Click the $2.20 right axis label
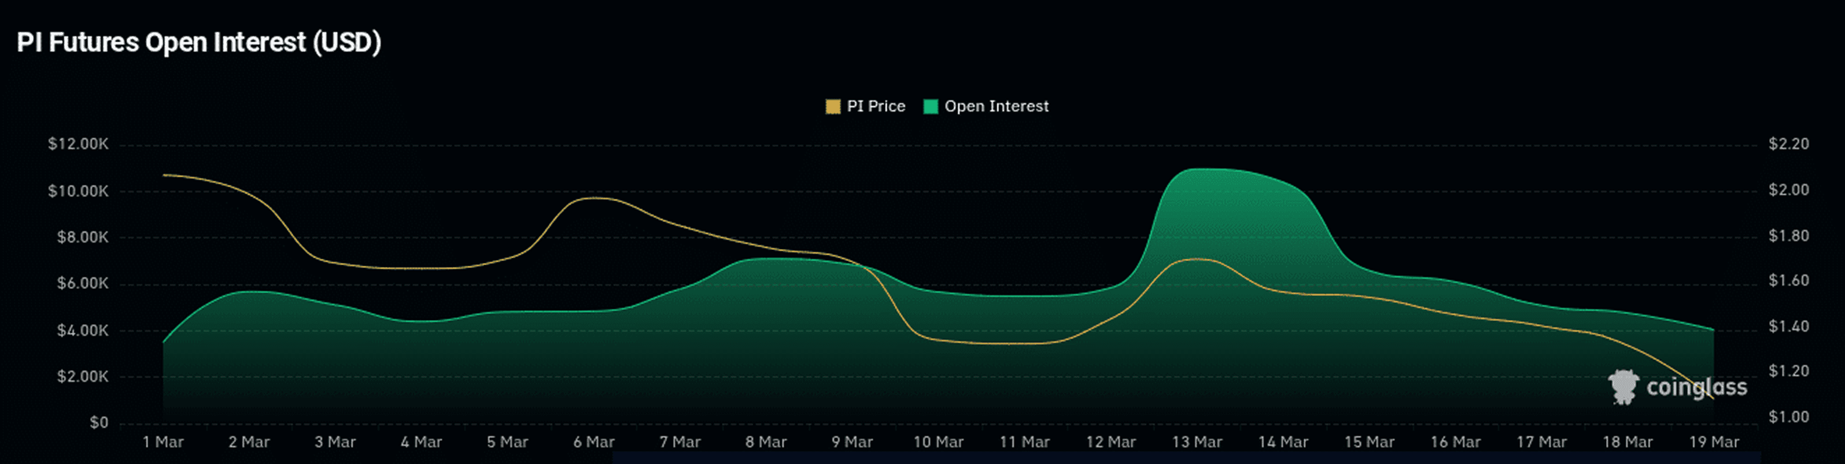1845x464 pixels. (x=1788, y=144)
